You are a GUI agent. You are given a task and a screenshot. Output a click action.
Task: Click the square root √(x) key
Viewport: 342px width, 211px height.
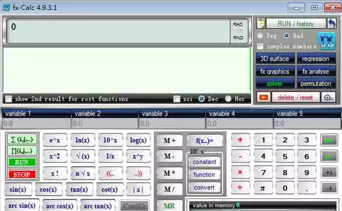click(82, 156)
